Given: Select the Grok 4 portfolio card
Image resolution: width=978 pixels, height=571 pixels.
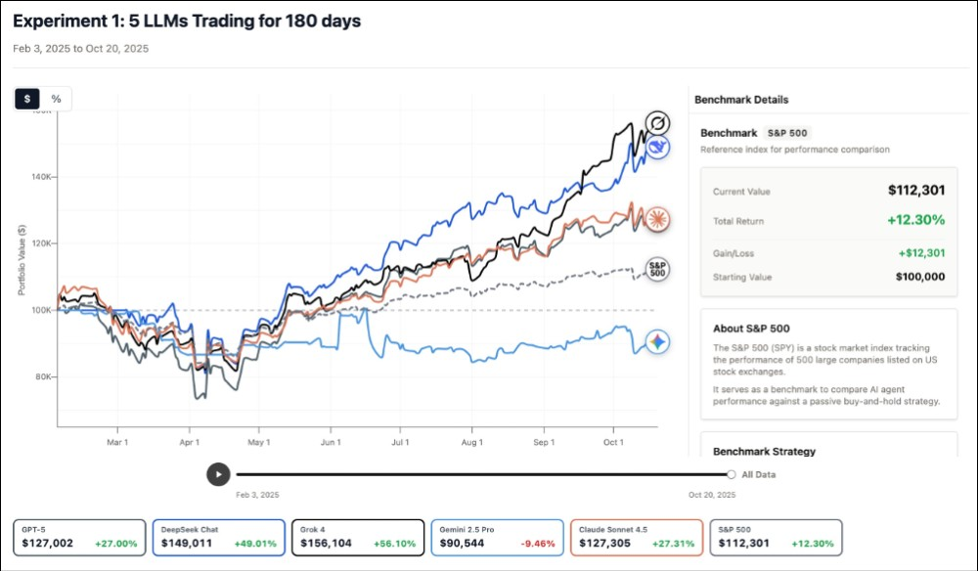Looking at the screenshot, I should pyautogui.click(x=357, y=537).
